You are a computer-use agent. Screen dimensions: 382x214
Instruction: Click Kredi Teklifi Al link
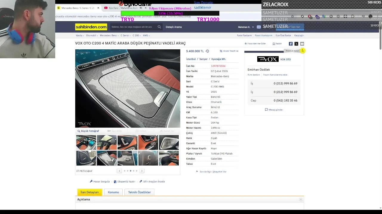click(229, 51)
